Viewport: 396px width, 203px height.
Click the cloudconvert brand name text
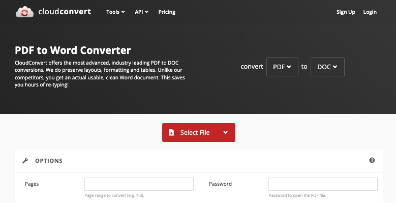click(65, 12)
